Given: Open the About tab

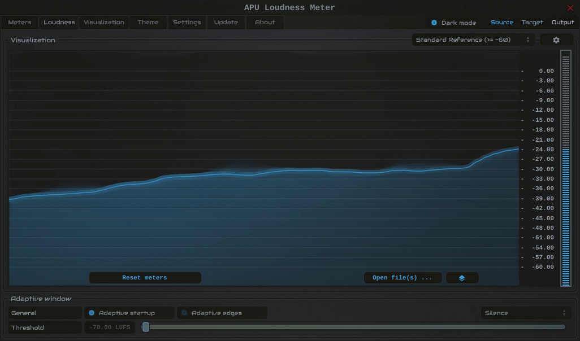Looking at the screenshot, I should click(x=265, y=22).
